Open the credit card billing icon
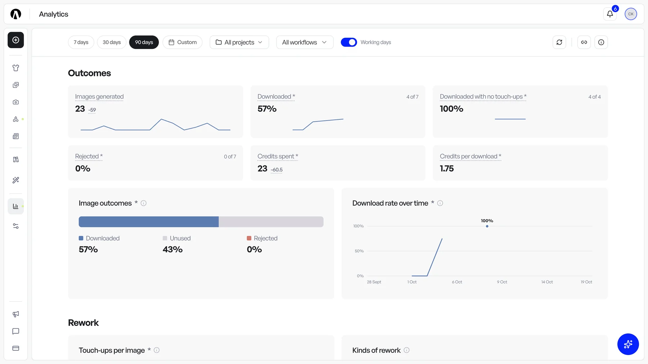Screen dimensions: 648x364 tap(16, 348)
